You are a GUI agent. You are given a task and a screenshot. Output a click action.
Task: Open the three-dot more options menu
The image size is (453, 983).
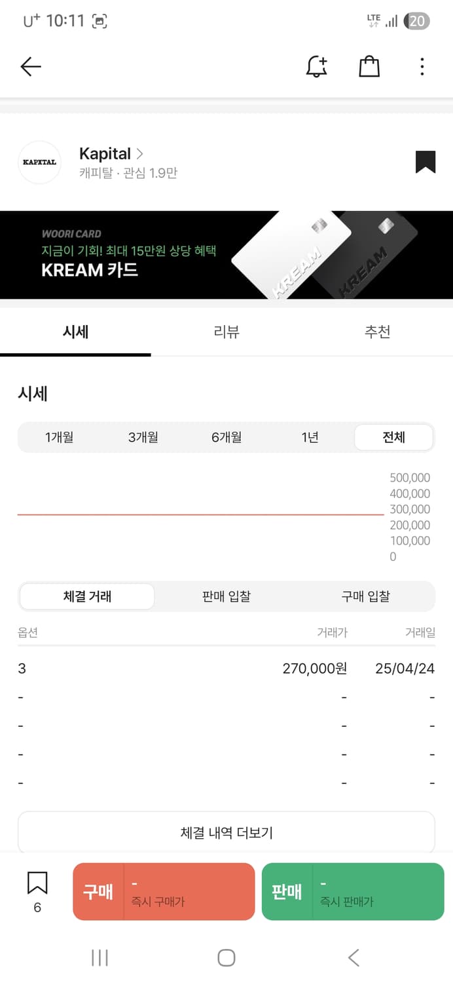(422, 66)
